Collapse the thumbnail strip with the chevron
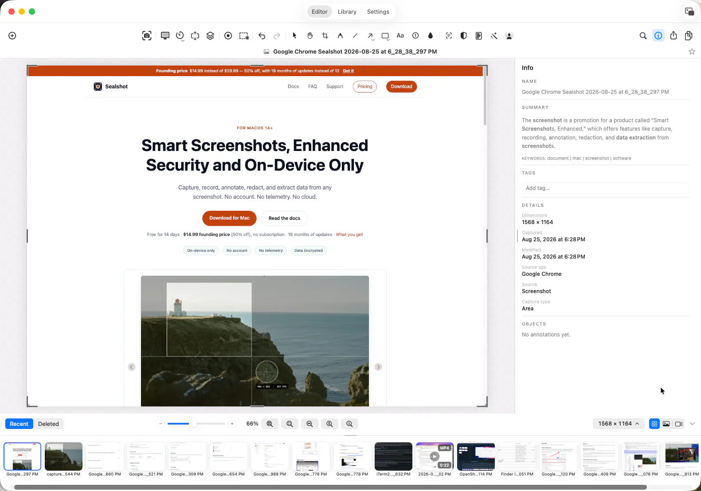The height and width of the screenshot is (491, 701). 692,424
